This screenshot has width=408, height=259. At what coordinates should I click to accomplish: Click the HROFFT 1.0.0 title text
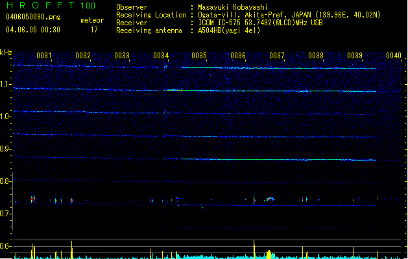pyautogui.click(x=51, y=5)
